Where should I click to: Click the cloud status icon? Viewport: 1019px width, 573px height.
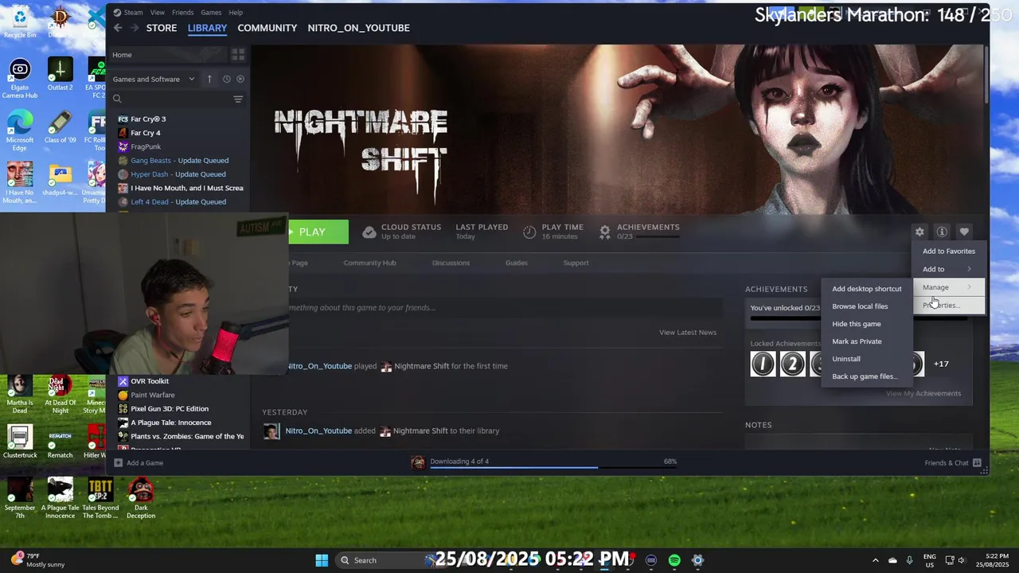(369, 232)
